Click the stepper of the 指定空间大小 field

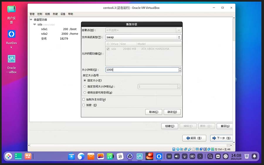point(179,86)
